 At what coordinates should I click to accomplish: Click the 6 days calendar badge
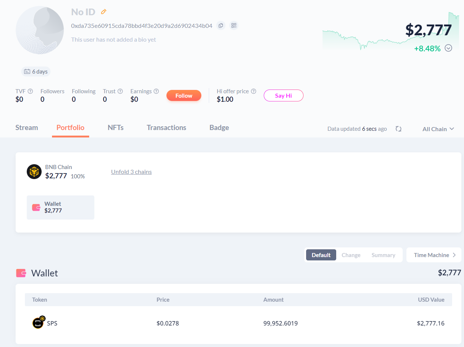pos(36,71)
